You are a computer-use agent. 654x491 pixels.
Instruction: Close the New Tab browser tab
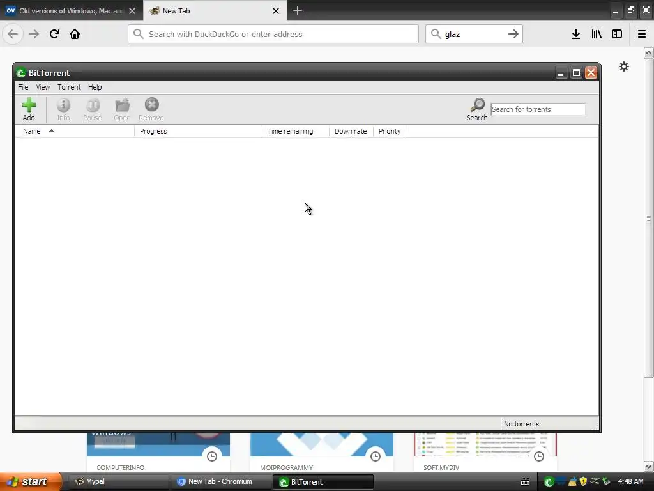[276, 11]
